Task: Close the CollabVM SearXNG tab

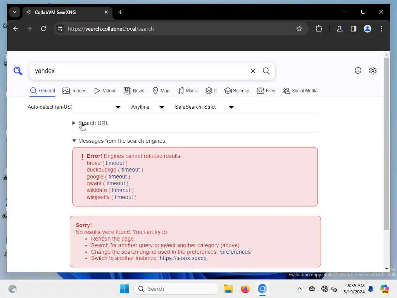Action: coord(106,12)
